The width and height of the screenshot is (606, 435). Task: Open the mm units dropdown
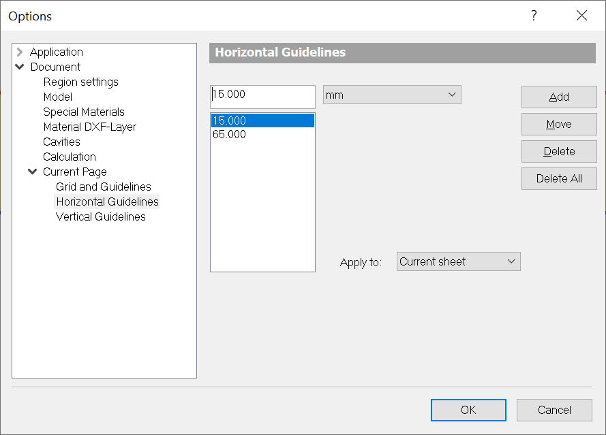pos(392,95)
